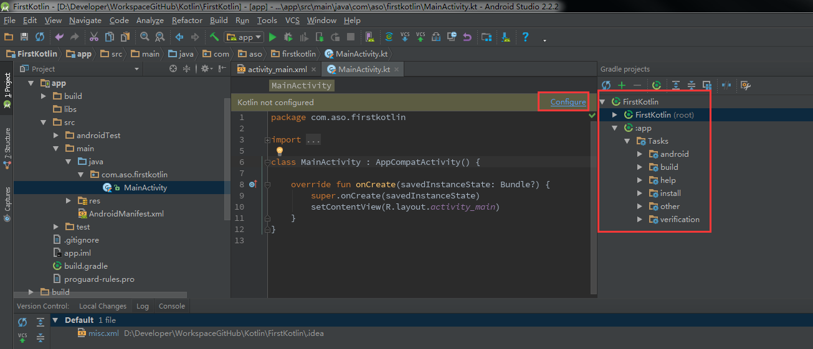The height and width of the screenshot is (349, 813).
Task: Collapse the src folder in Project tree
Action: [44, 123]
